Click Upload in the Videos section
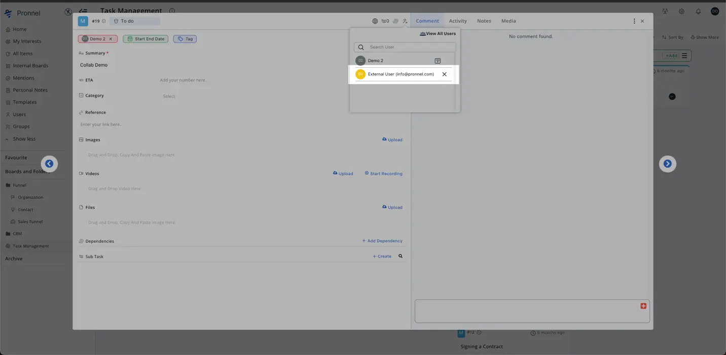The image size is (726, 355). [x=343, y=173]
